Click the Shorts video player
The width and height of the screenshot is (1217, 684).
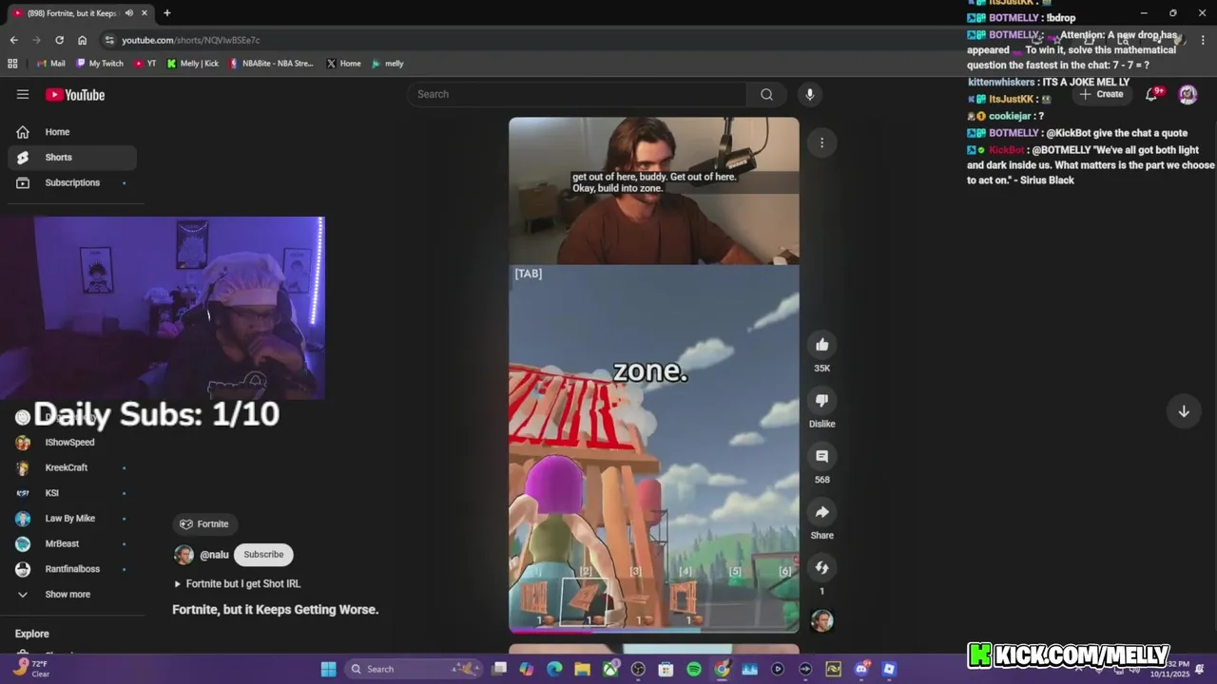(x=654, y=374)
